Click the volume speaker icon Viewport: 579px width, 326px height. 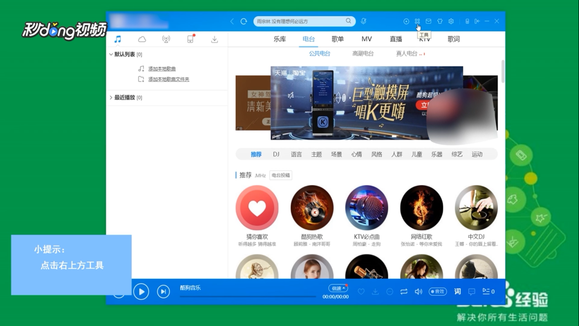(418, 292)
